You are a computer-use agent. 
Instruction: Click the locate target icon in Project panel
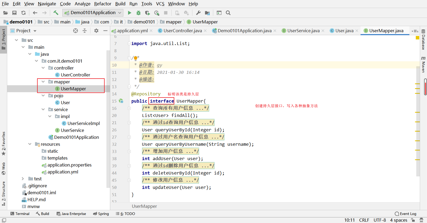point(76,31)
